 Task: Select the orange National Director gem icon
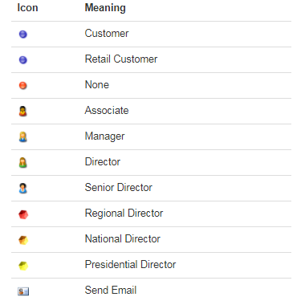pos(23,240)
